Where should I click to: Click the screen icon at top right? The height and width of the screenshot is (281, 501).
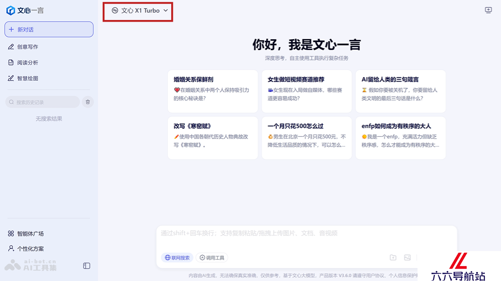[488, 10]
